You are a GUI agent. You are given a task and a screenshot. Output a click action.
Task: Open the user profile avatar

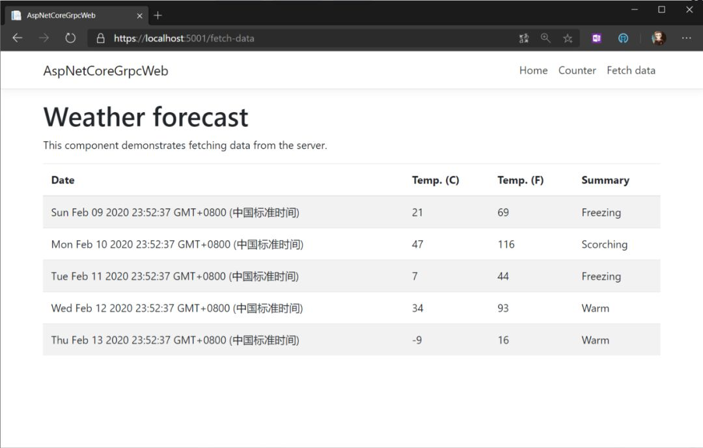click(x=659, y=38)
